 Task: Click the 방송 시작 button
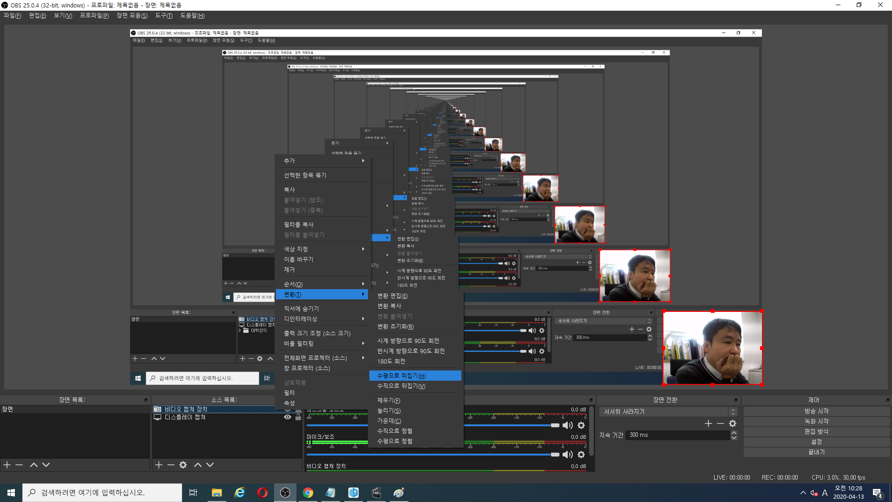[816, 411]
